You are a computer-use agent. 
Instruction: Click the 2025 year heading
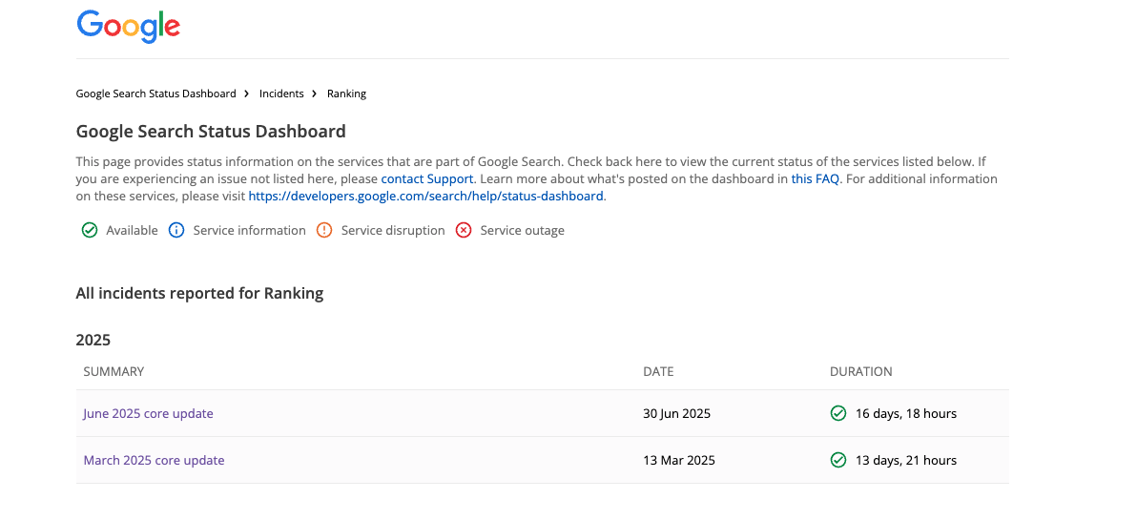(93, 340)
